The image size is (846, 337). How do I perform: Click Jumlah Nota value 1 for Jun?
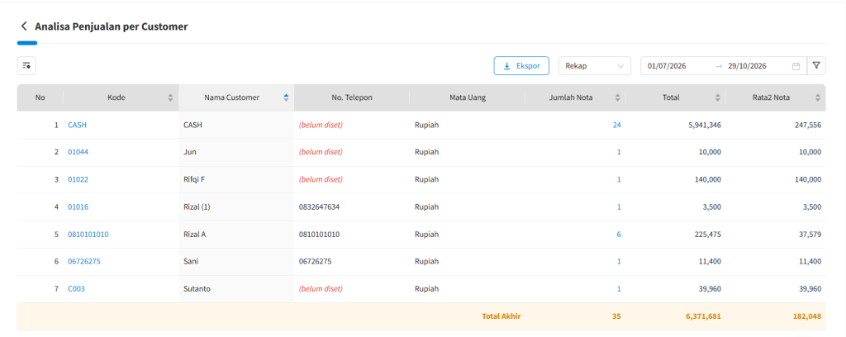pos(619,152)
